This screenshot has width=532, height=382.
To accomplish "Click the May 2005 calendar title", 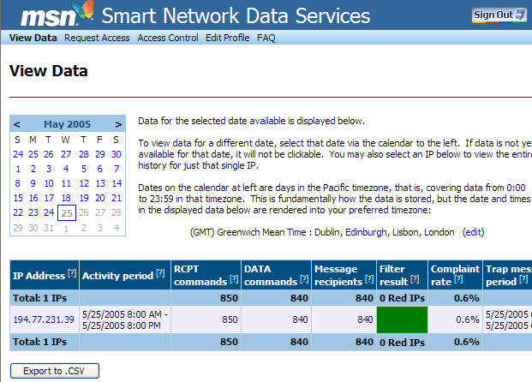I will [x=67, y=124].
